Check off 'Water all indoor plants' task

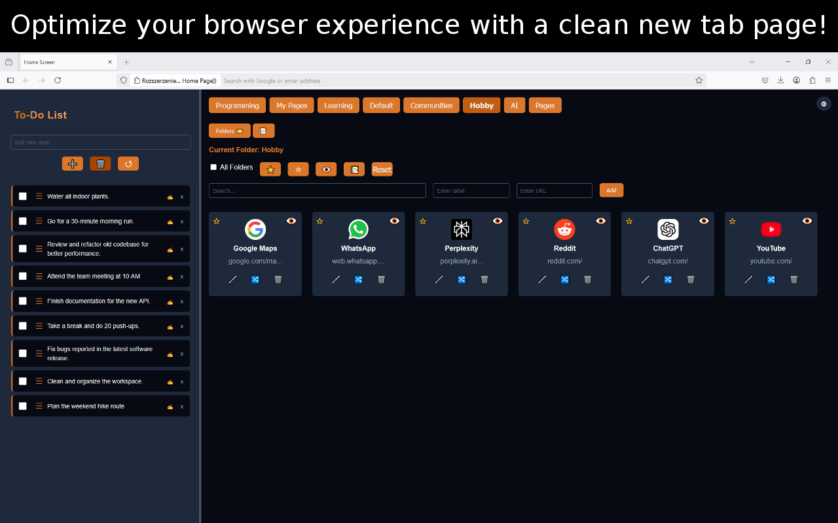[23, 196]
